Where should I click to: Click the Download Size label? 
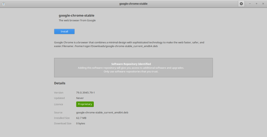[x=63, y=123]
